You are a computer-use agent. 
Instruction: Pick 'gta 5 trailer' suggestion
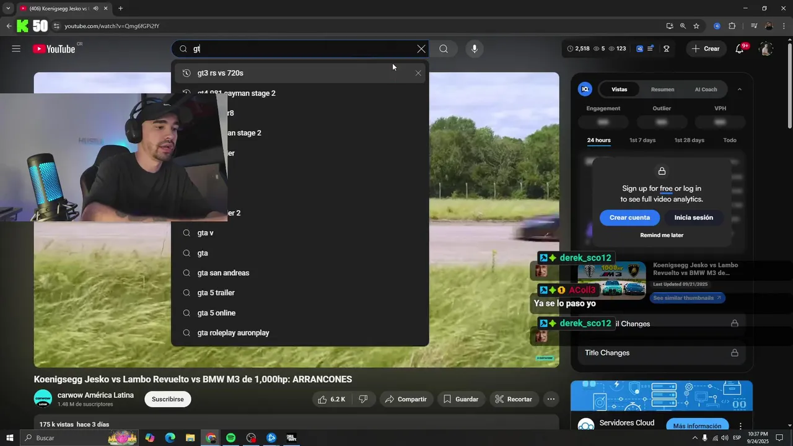click(300, 292)
